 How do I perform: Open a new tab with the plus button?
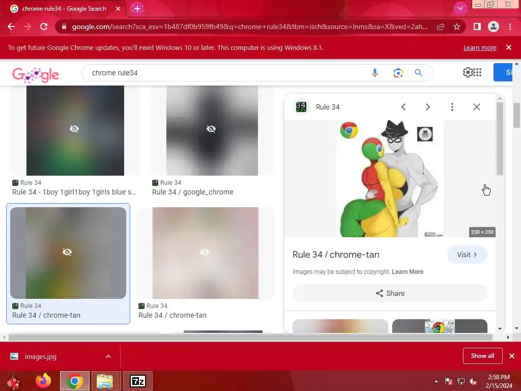click(137, 9)
